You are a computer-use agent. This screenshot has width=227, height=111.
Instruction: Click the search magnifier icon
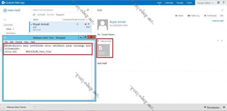click(x=88, y=10)
